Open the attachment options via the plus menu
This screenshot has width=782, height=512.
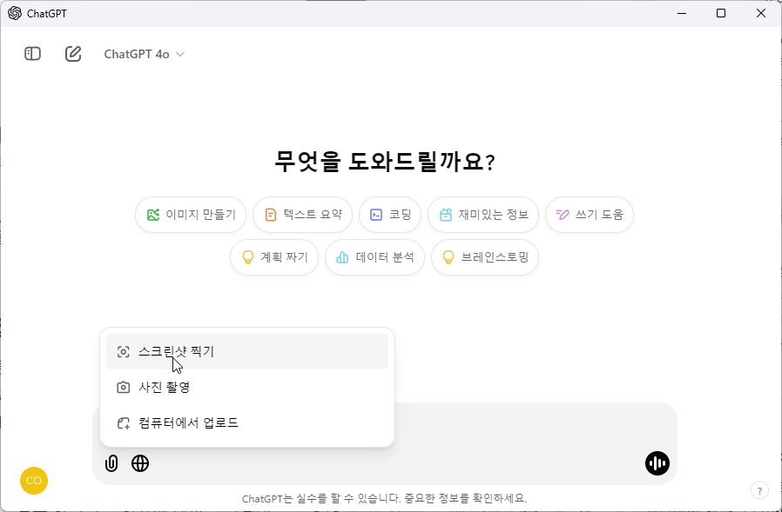(111, 463)
